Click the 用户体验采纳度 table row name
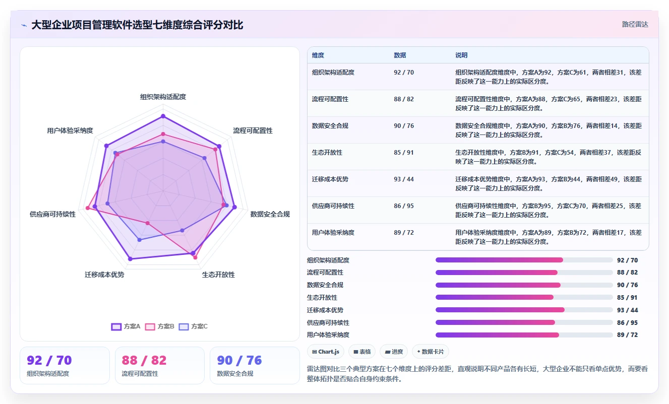Image resolution: width=669 pixels, height=404 pixels. [333, 233]
